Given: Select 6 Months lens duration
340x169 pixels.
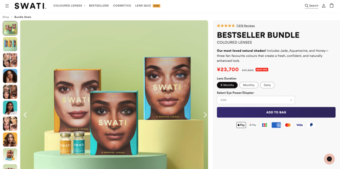Looking at the screenshot, I should point(227,85).
